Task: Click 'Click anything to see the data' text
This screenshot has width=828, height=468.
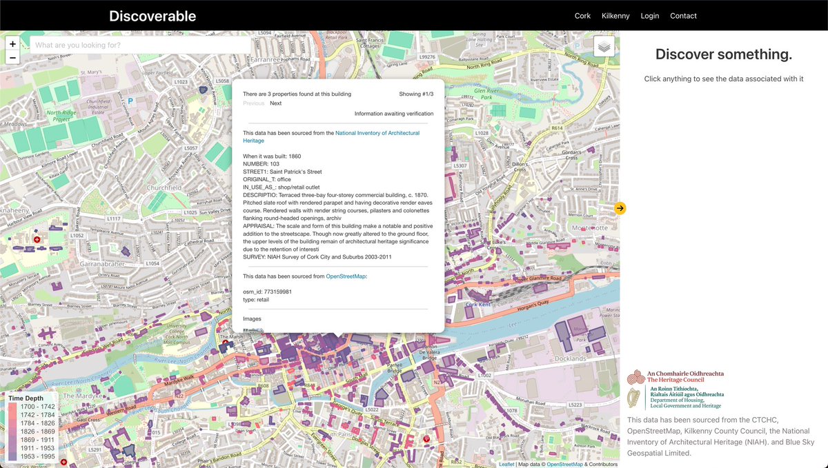Action: click(724, 79)
